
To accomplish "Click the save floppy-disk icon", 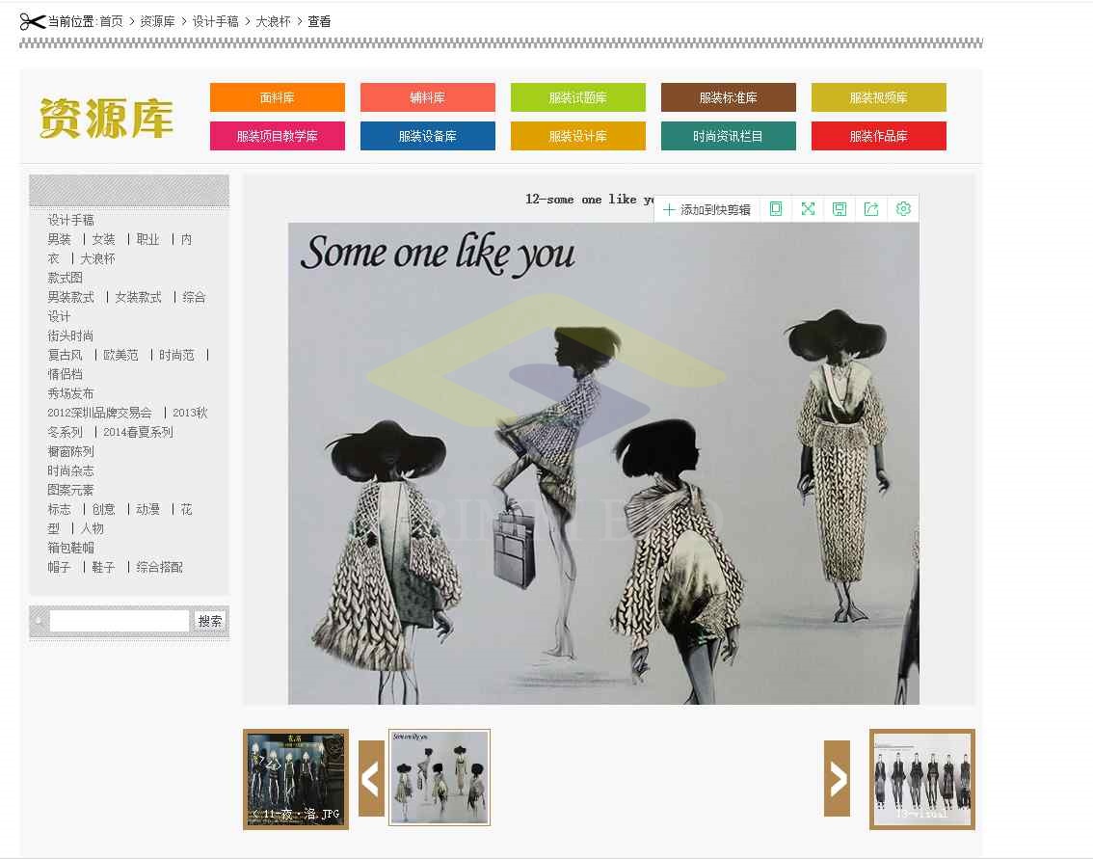I will click(x=840, y=209).
